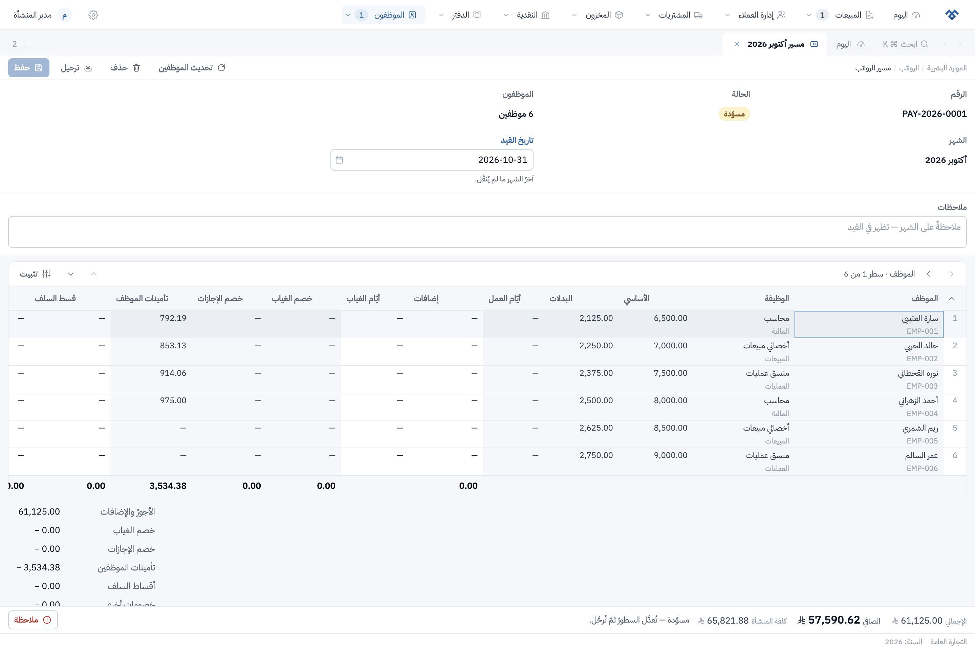Viewport: 975px width, 650px height.
Task: Click the حذف delete button
Action: coord(125,68)
